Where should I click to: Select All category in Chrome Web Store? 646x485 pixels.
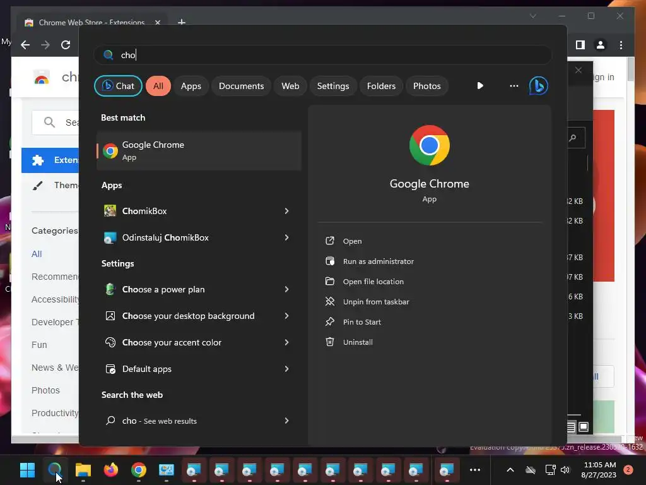[x=37, y=254]
